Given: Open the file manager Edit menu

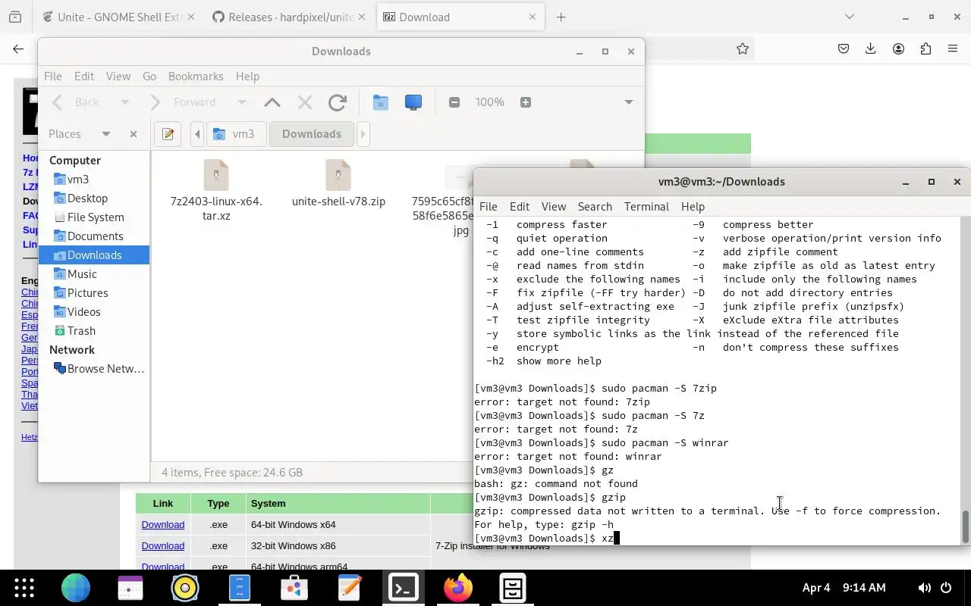Looking at the screenshot, I should [x=84, y=77].
